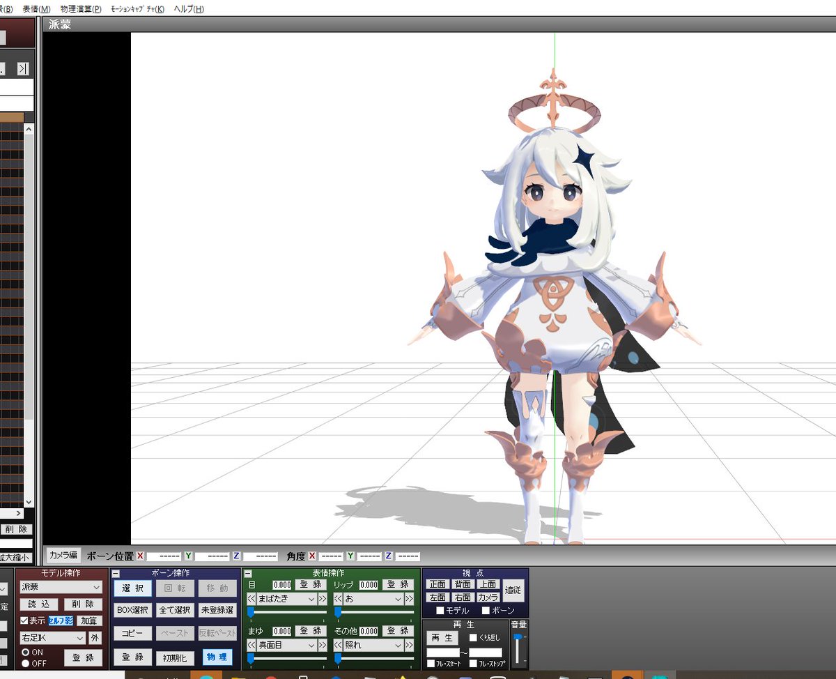Click >> arrow beside お lip dropdown
Image resolution: width=836 pixels, height=679 pixels.
[408, 599]
